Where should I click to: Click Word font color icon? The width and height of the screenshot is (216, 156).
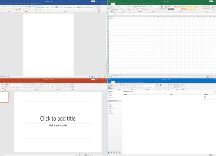(16, 9)
